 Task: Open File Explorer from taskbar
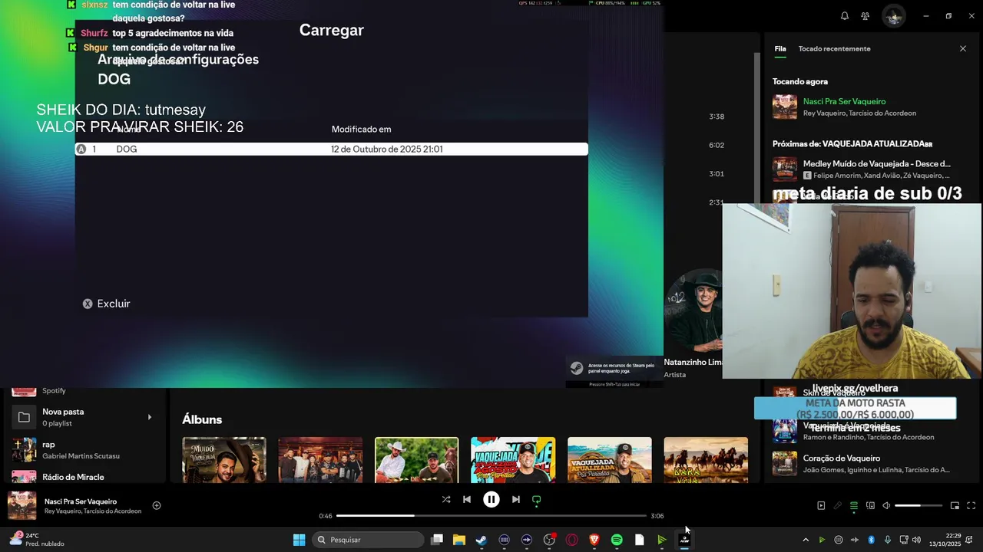click(x=459, y=540)
